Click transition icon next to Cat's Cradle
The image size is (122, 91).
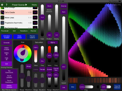tap(35, 12)
